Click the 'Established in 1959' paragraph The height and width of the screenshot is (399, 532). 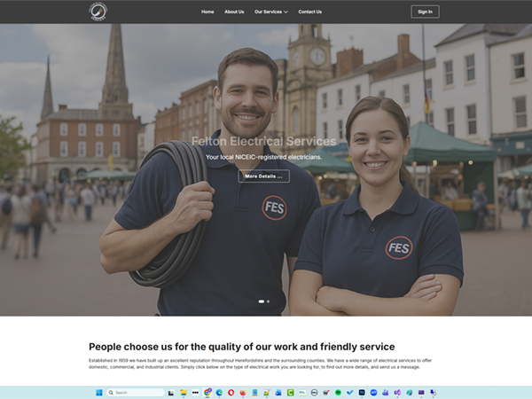pyautogui.click(x=260, y=364)
